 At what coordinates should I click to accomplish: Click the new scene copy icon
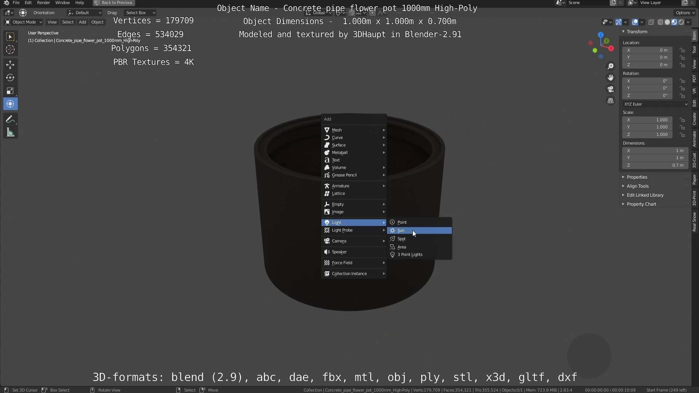coord(613,3)
